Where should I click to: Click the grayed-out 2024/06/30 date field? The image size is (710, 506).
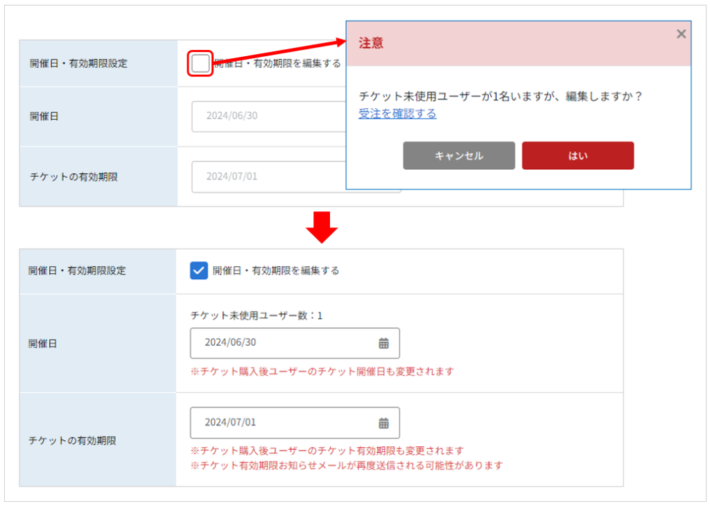coord(269,116)
